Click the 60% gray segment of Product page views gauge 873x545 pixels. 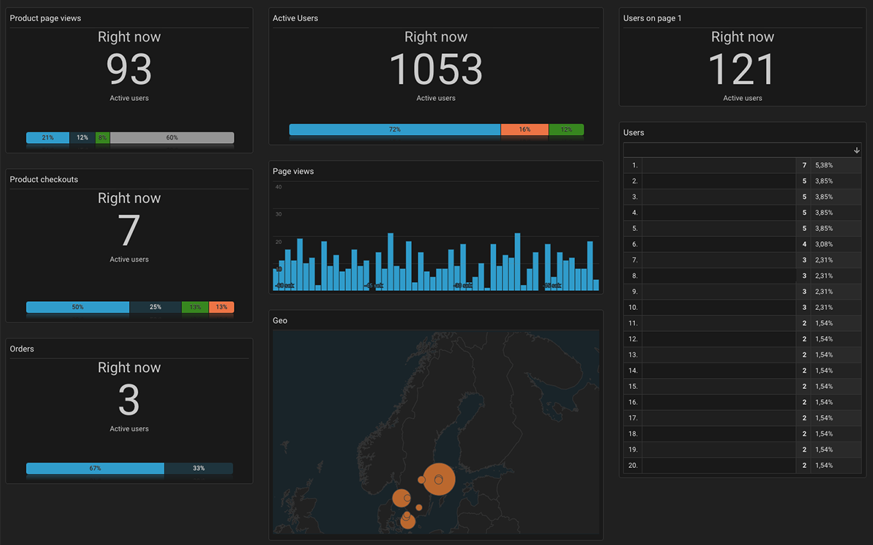click(172, 138)
